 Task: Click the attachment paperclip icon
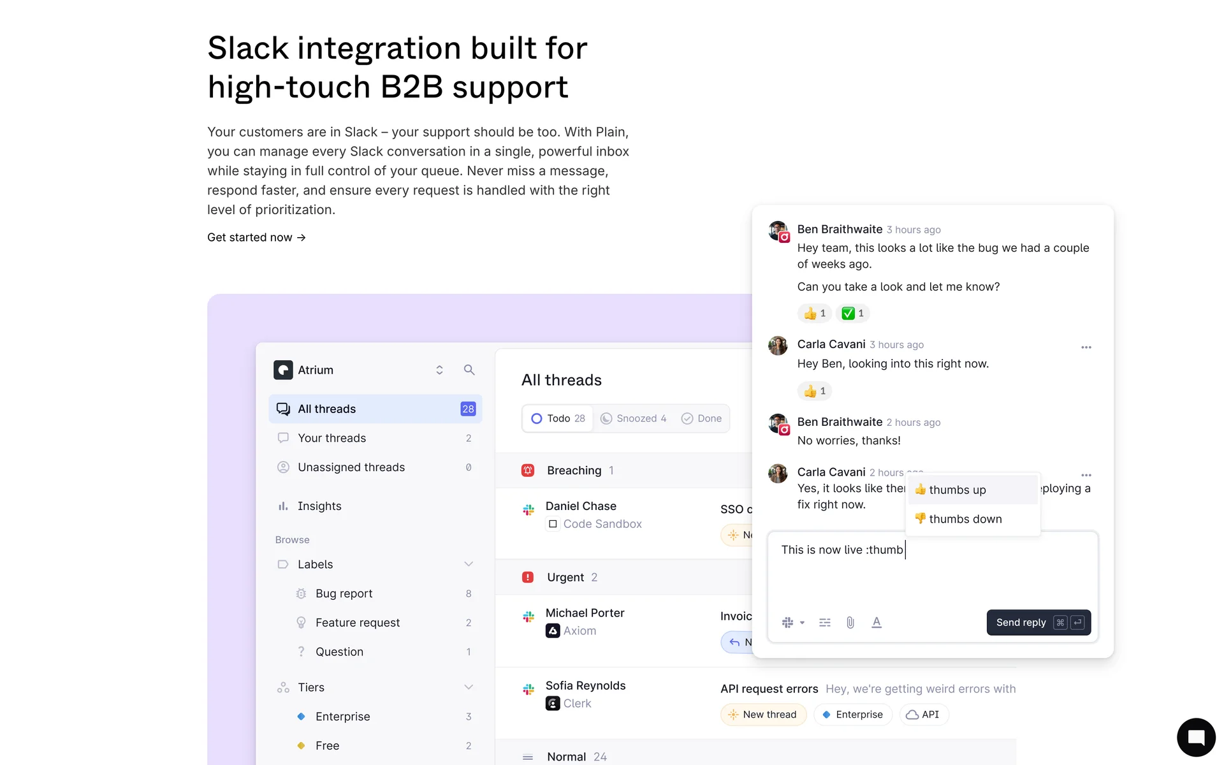[850, 622]
